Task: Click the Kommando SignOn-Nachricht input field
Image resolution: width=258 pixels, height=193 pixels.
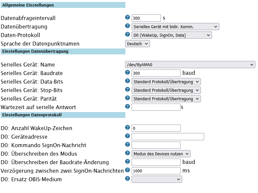Action: click(x=156, y=145)
